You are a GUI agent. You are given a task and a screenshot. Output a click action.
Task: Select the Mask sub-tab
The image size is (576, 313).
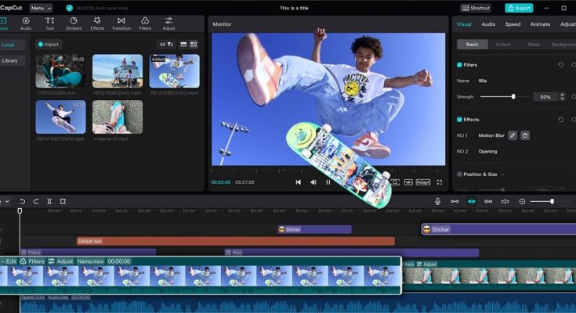(534, 45)
